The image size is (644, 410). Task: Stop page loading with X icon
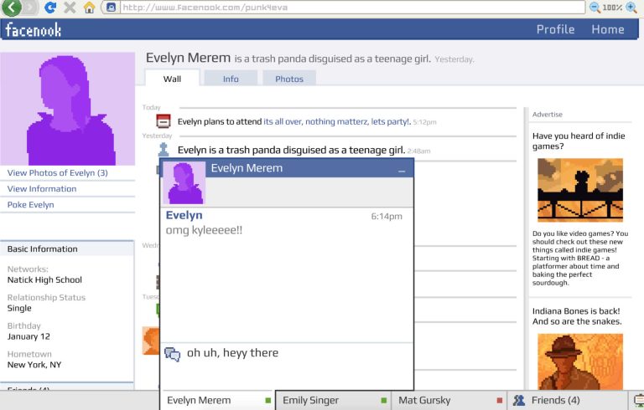(x=70, y=8)
